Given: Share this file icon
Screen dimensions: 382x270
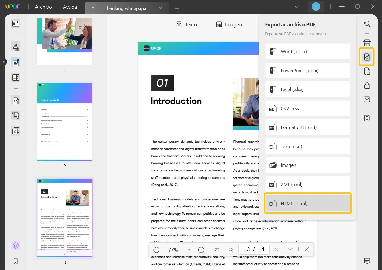Looking at the screenshot, I should click(x=367, y=85).
